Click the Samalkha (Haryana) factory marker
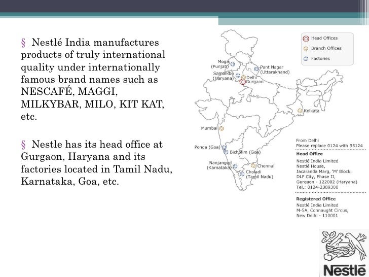The image size is (369, 277). pos(238,76)
